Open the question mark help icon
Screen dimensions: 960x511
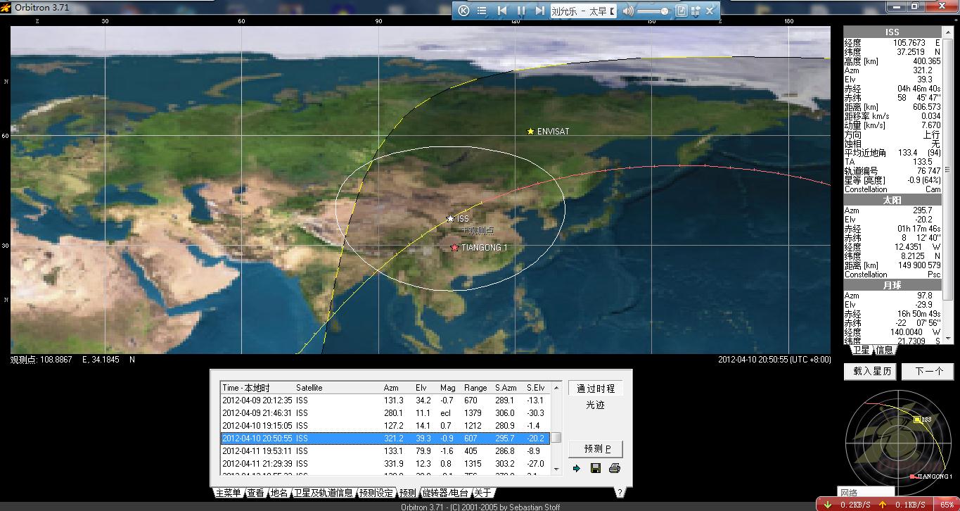pos(620,493)
